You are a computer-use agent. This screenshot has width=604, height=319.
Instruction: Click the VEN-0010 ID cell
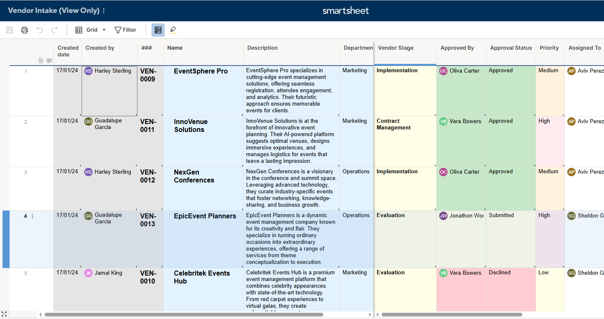[x=150, y=290]
